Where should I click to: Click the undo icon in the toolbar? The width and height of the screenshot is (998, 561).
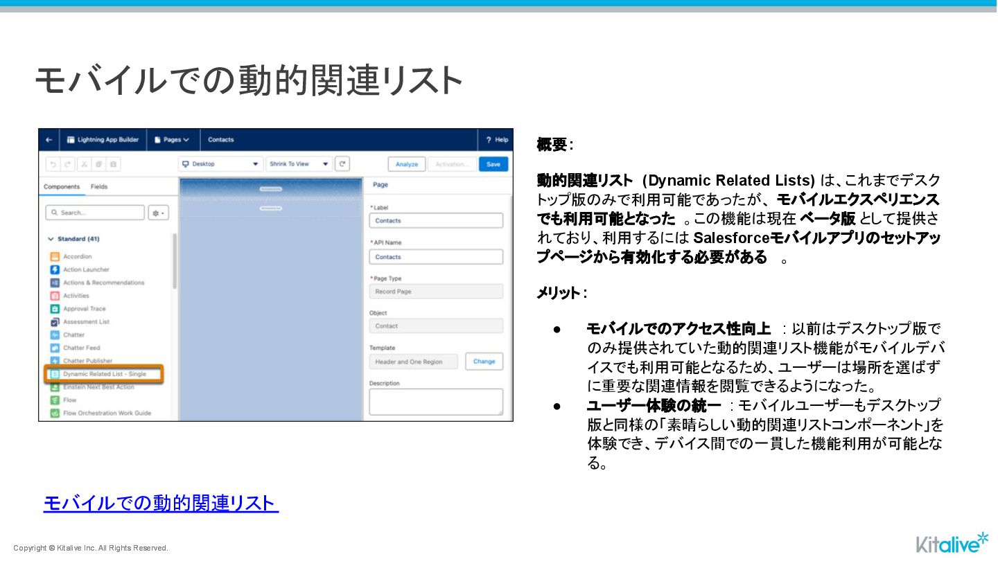53,164
